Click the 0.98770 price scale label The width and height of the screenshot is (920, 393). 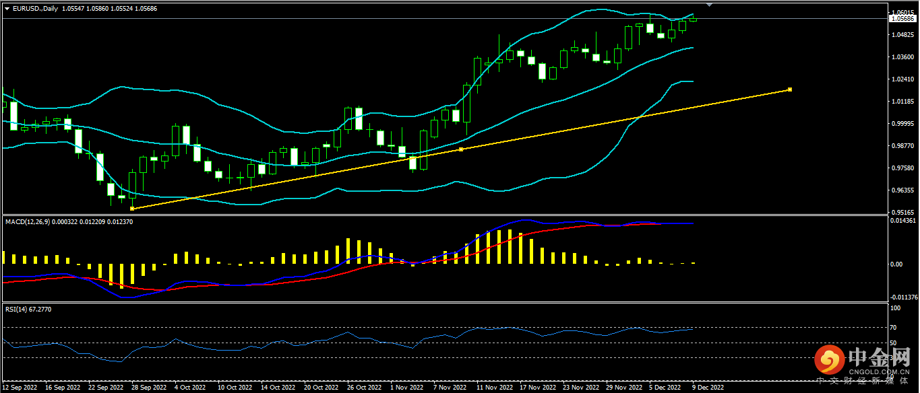[902, 146]
